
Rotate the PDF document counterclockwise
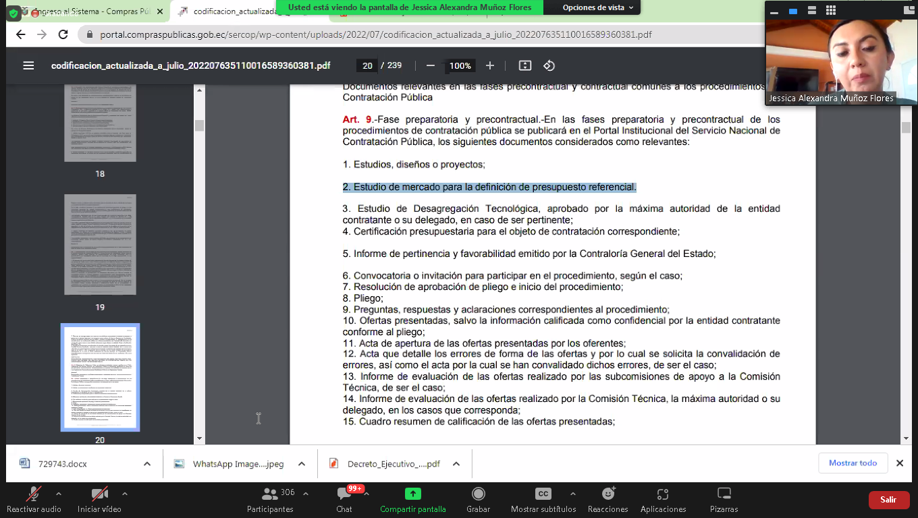(x=549, y=65)
